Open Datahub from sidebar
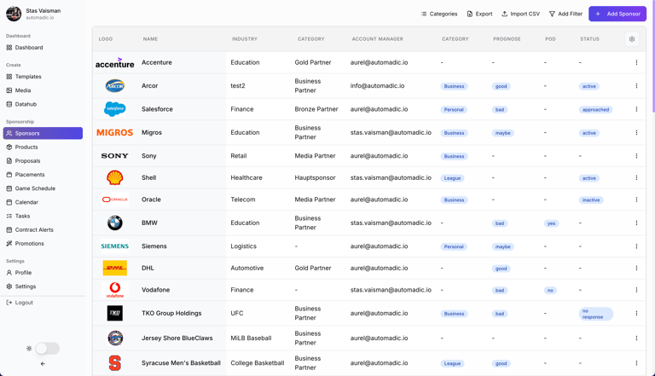 click(x=21, y=104)
